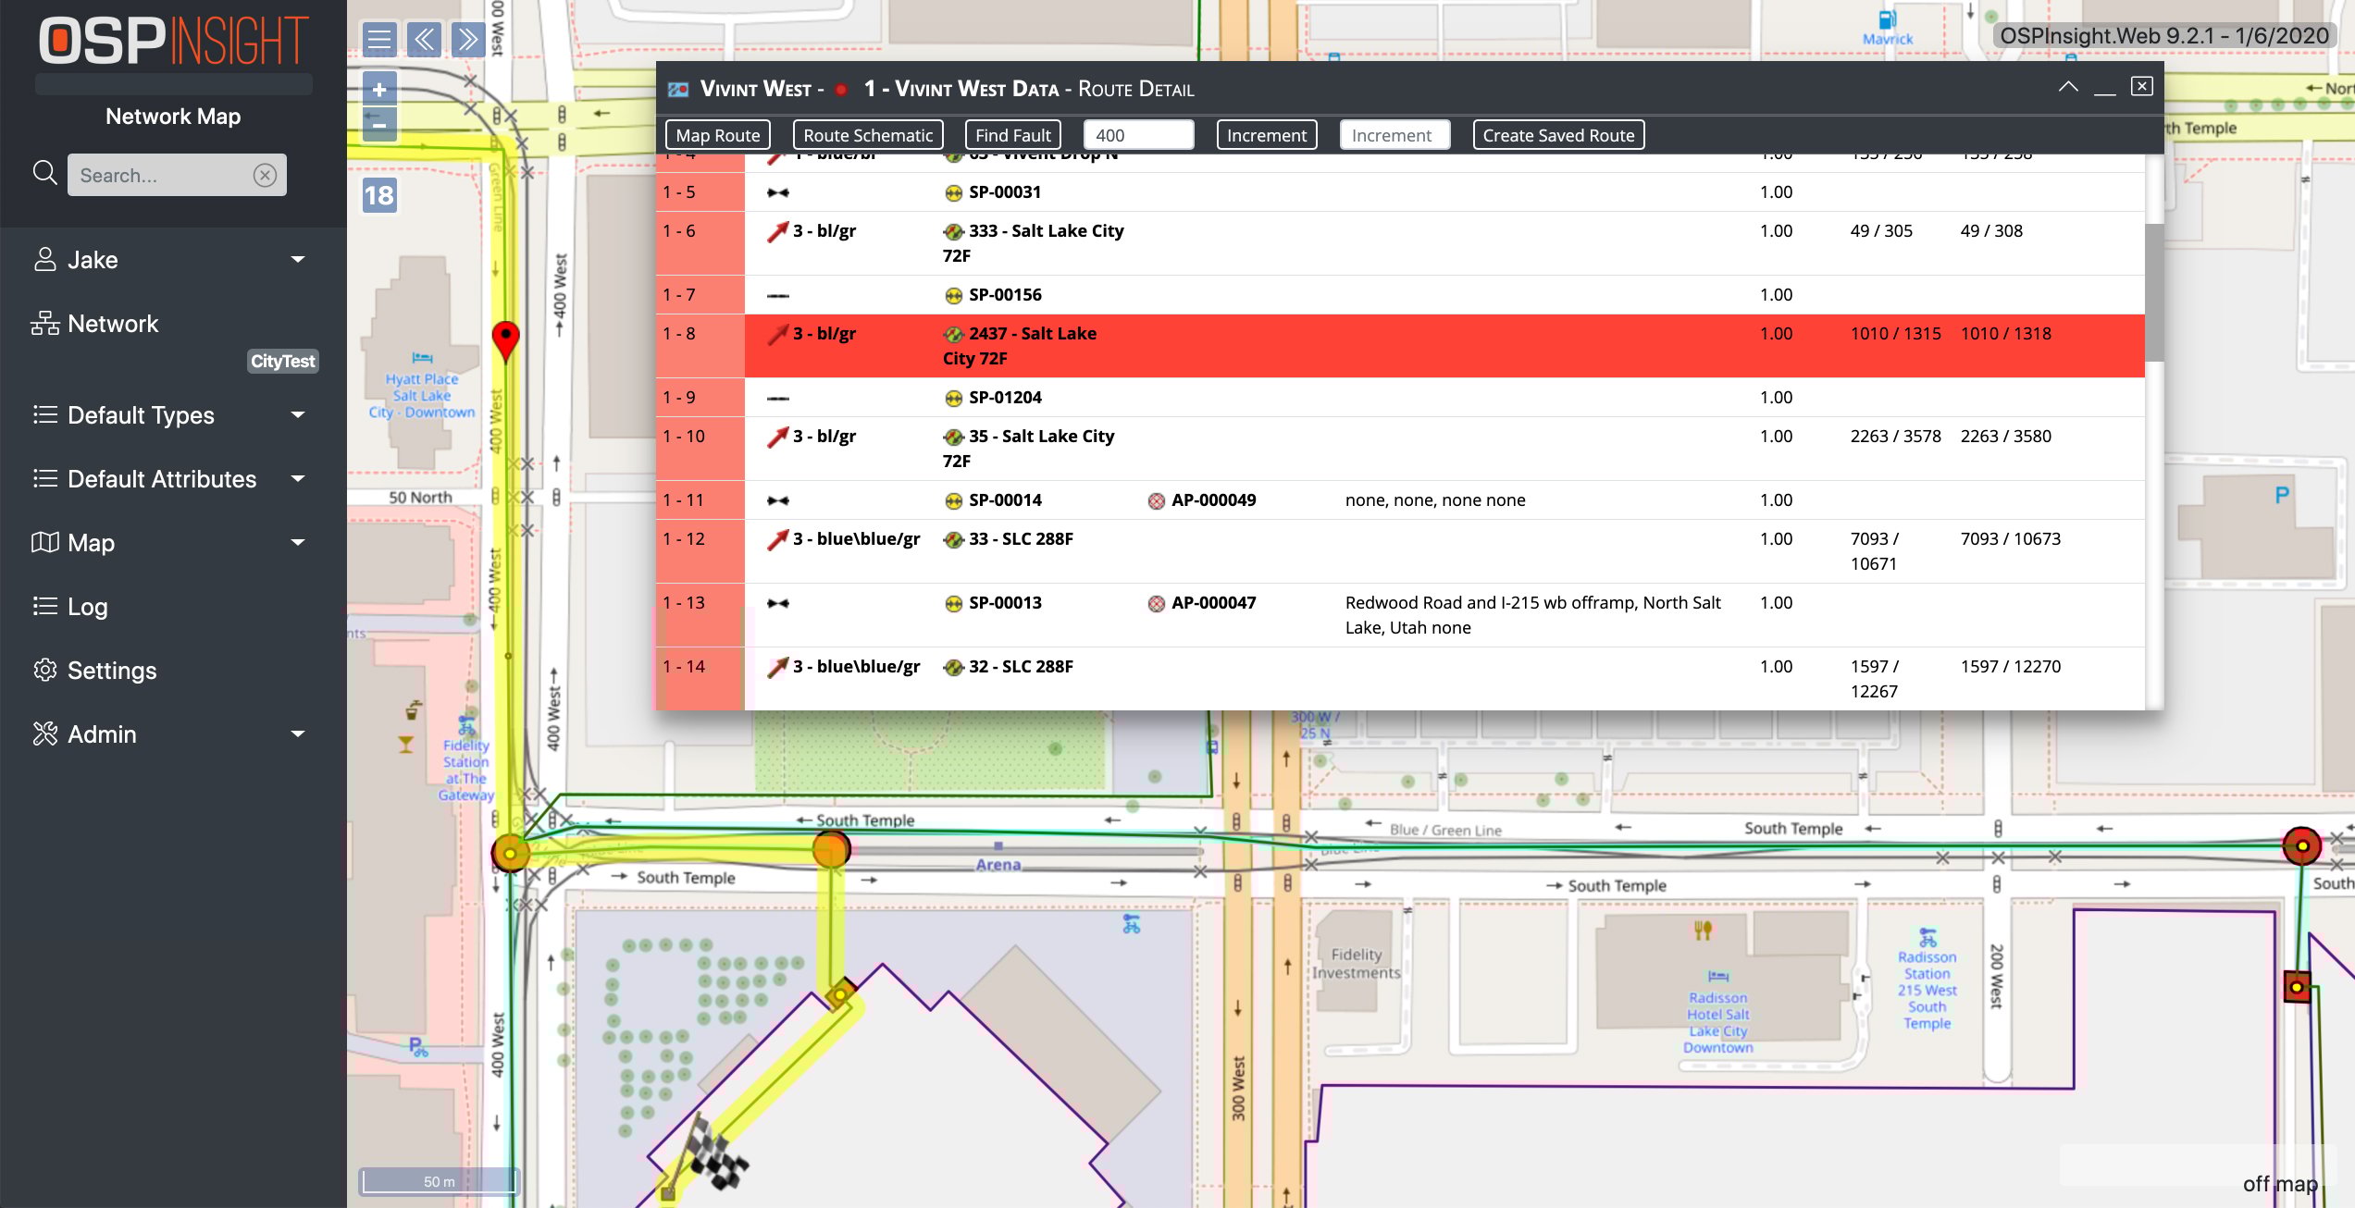Click the '33 - SLC 288F' cable entry

[x=1021, y=539]
